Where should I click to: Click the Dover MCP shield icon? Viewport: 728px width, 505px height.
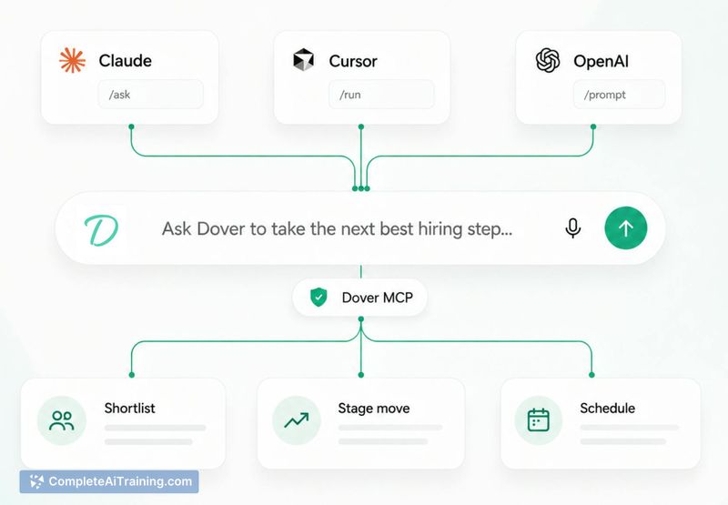coord(318,297)
